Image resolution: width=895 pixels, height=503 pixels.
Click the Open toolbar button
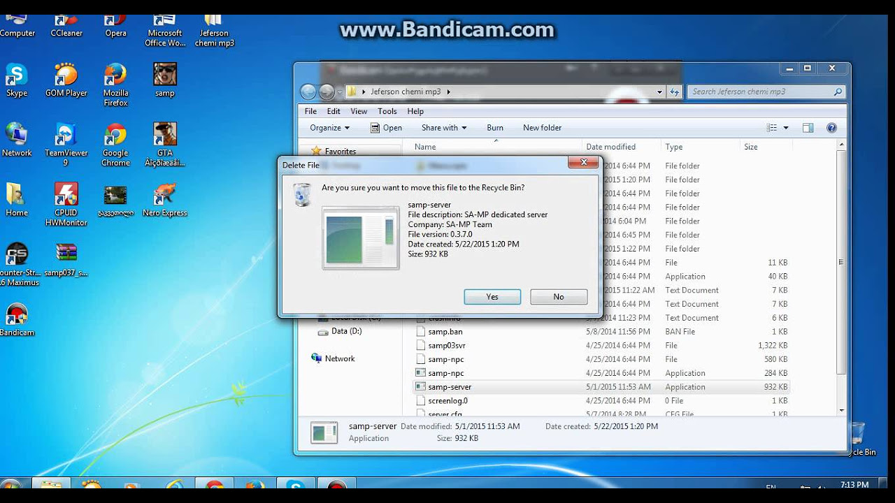pos(386,128)
